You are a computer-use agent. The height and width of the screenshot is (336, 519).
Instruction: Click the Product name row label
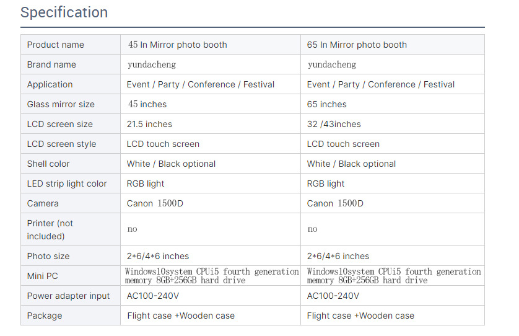click(56, 45)
